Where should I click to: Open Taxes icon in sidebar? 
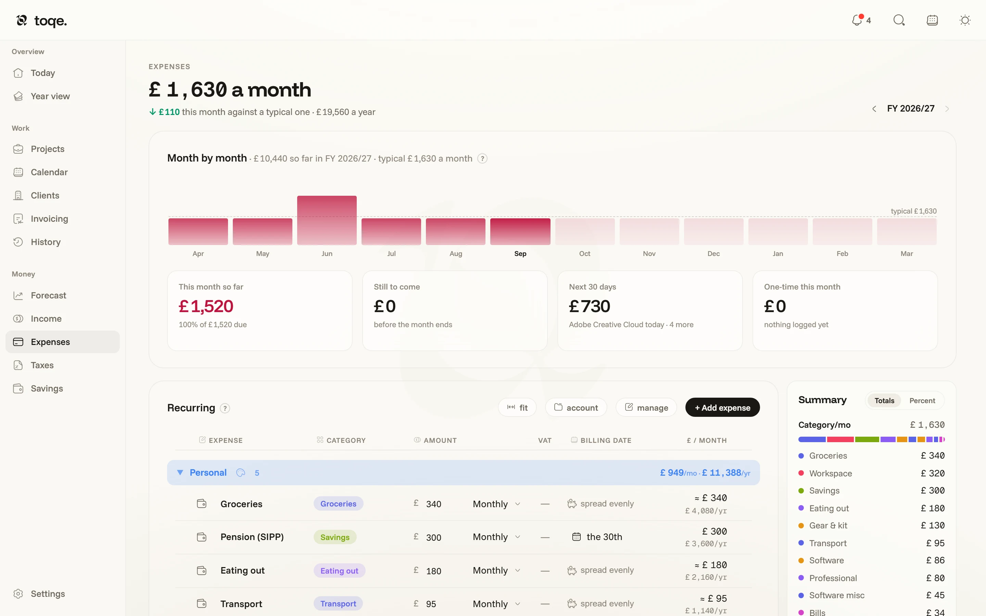pos(18,365)
